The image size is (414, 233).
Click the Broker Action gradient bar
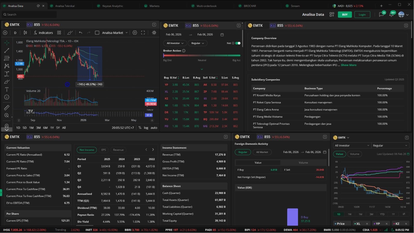[x=202, y=55]
